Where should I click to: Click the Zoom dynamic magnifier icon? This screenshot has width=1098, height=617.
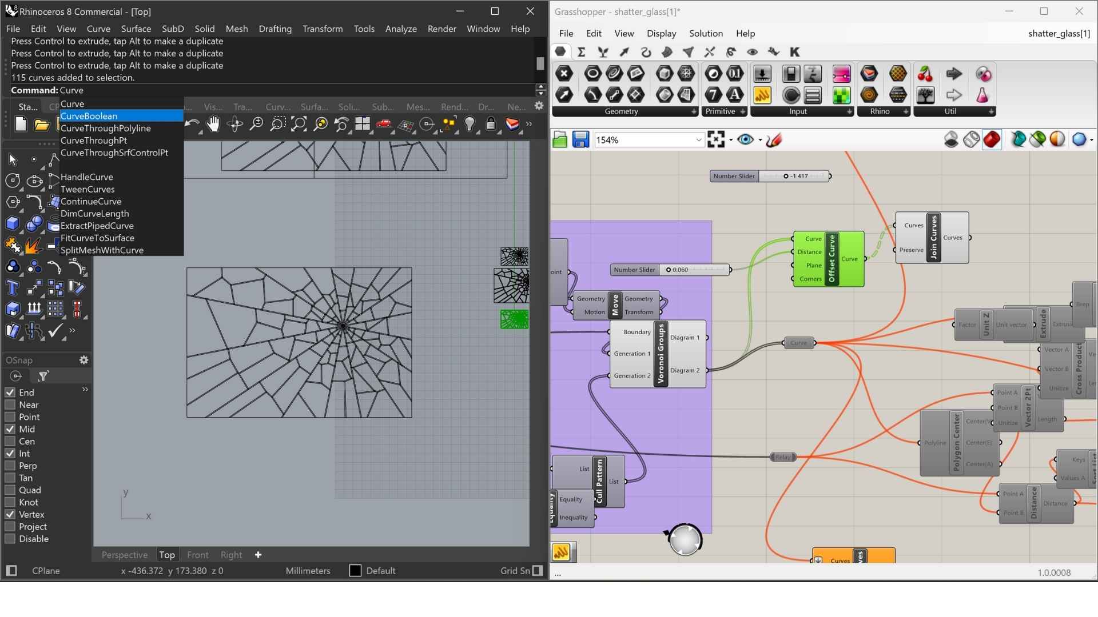[x=256, y=124]
